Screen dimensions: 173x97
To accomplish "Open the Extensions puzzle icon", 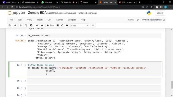I will pos(157,7).
